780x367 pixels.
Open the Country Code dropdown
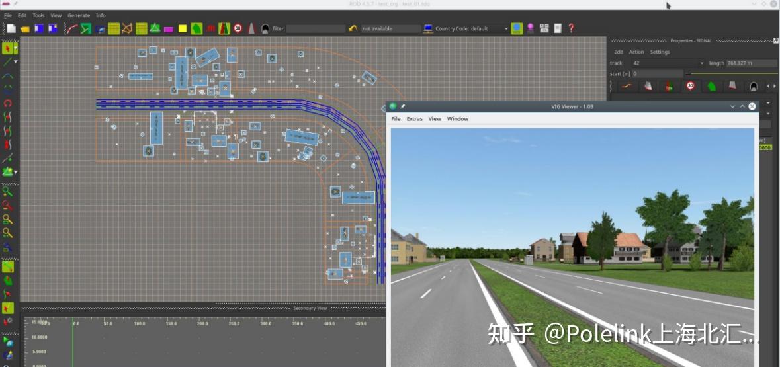tap(472, 29)
